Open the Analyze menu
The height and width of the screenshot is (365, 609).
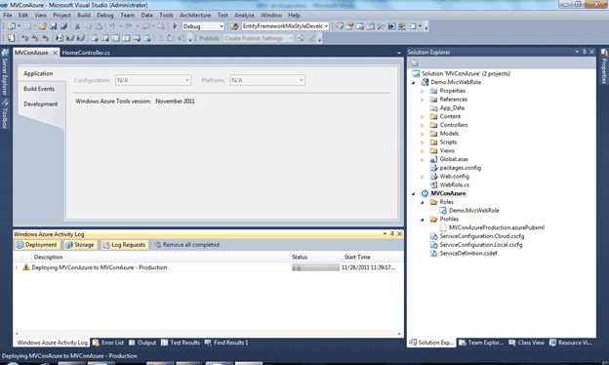coord(244,15)
